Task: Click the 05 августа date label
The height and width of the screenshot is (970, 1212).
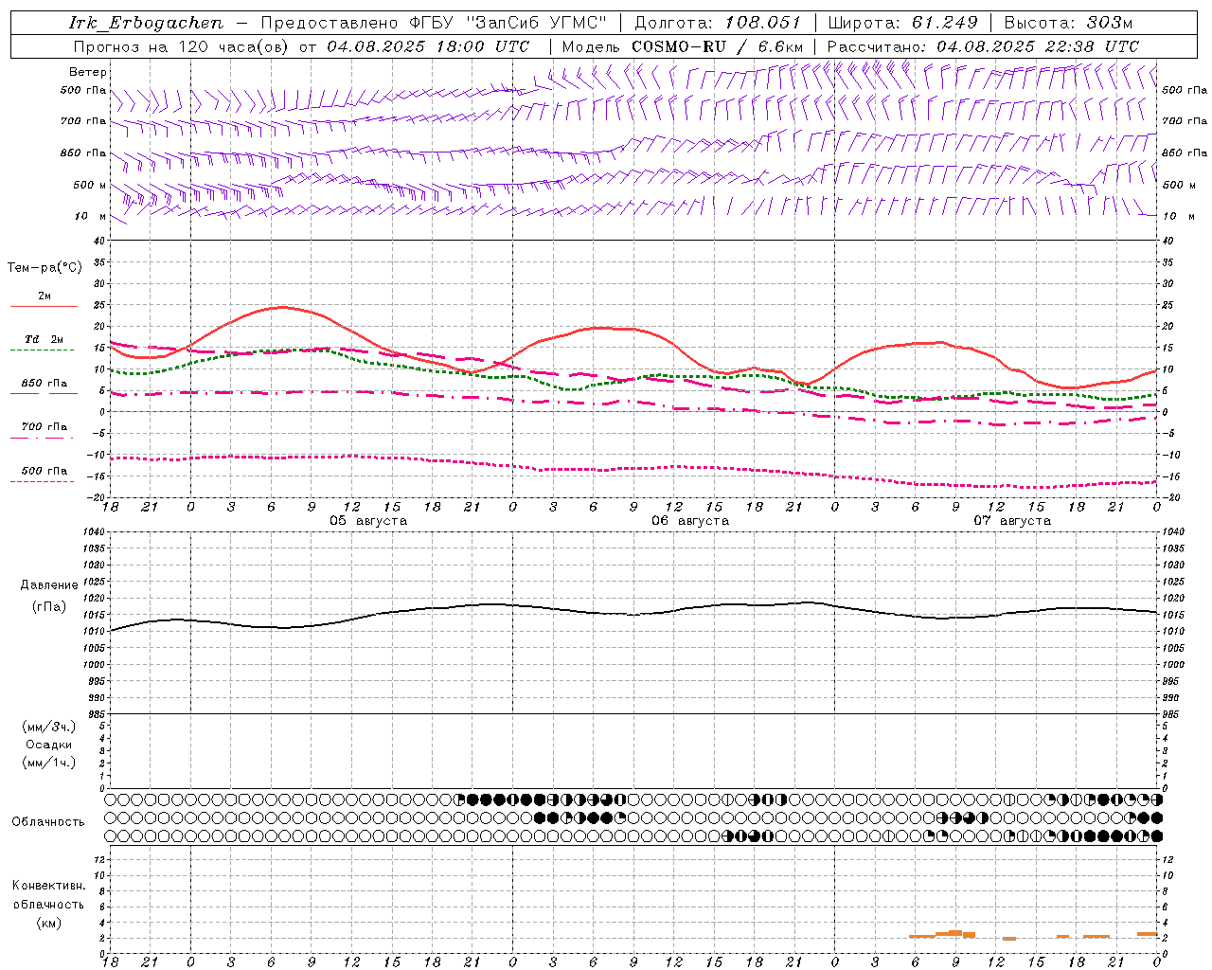Action: (x=368, y=521)
